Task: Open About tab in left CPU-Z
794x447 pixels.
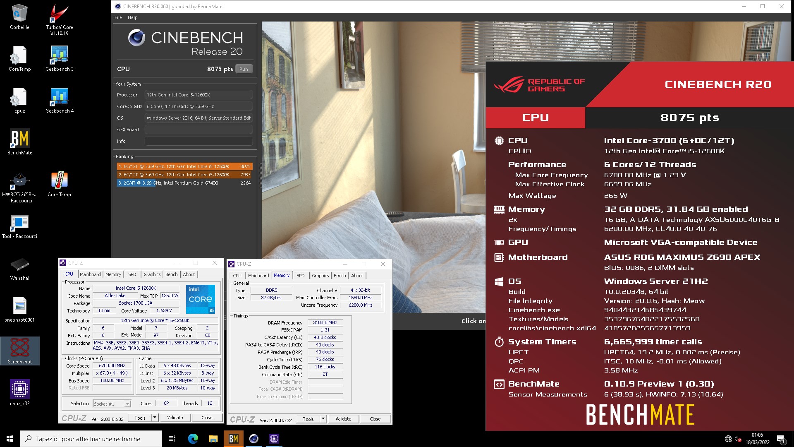Action: point(189,274)
